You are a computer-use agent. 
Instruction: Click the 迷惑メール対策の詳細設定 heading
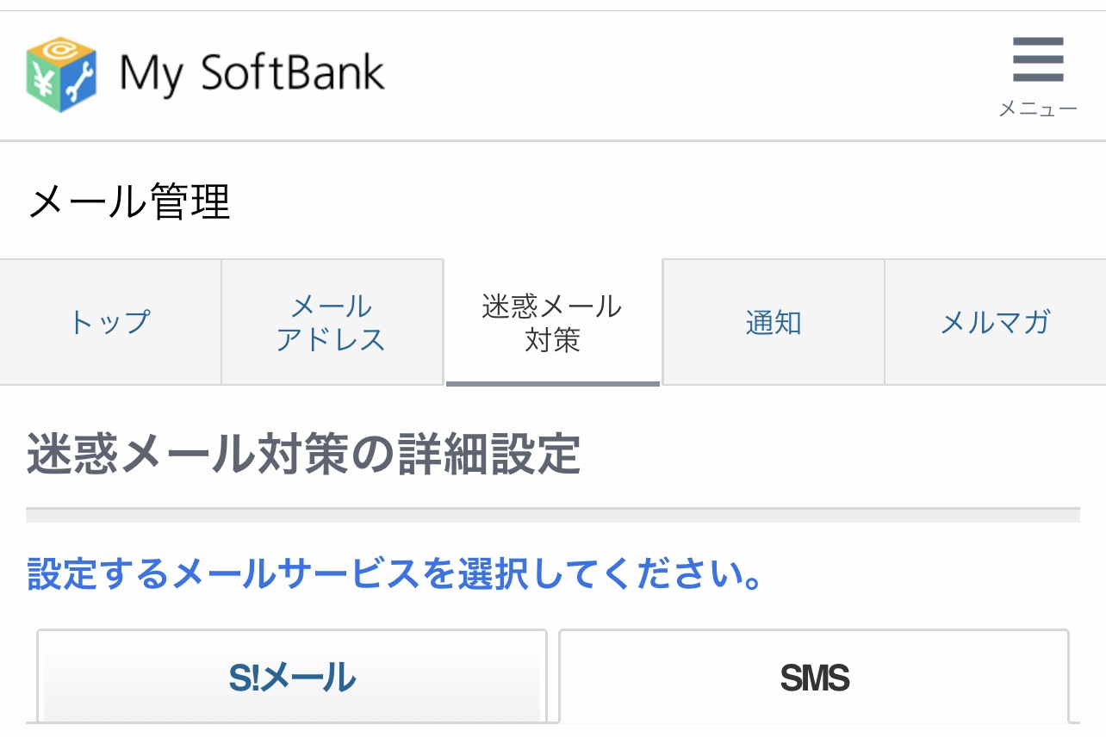303,455
